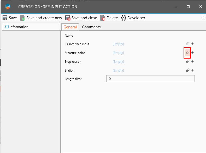Click the empty IO-interface input value
206x153 pixels.
point(118,44)
